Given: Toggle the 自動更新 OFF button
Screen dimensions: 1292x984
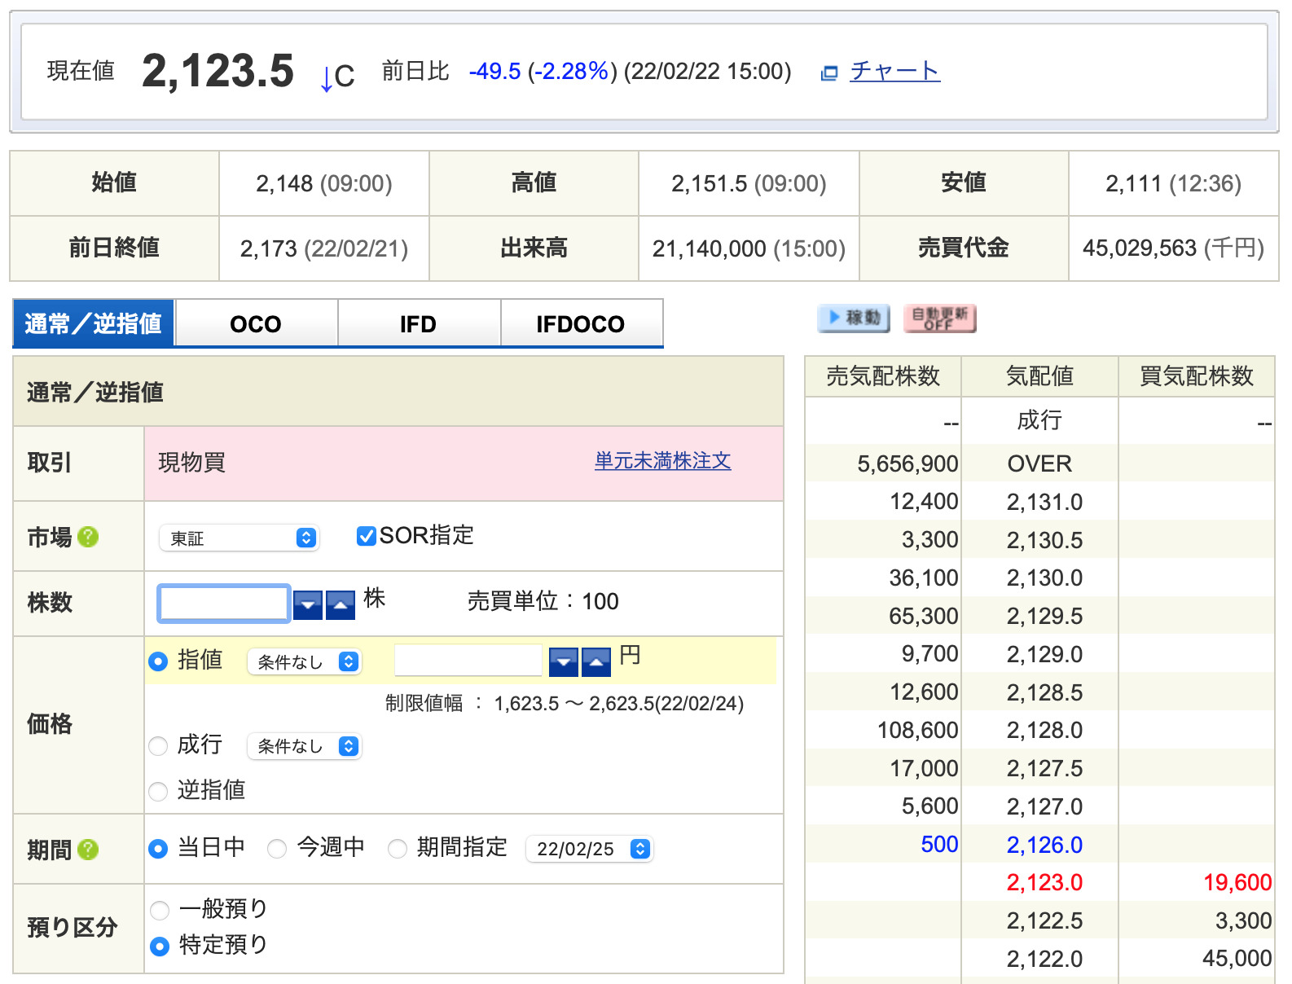Looking at the screenshot, I should 939,318.
